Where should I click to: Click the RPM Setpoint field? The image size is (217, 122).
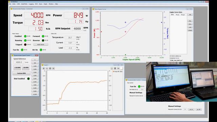(x=77, y=28)
